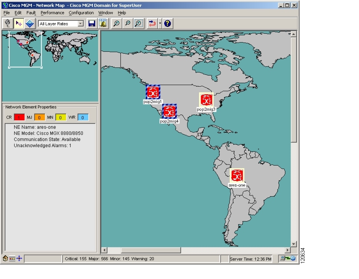Viewport: 359px width, 279px height.
Task: Click the horizontal scrollbar thumb under the map
Action: 151,250
